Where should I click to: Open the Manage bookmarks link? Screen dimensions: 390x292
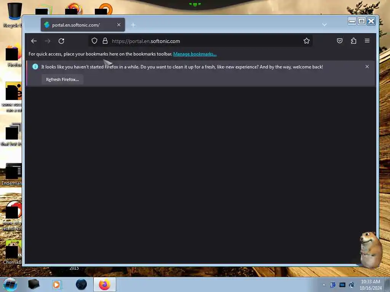pos(195,54)
